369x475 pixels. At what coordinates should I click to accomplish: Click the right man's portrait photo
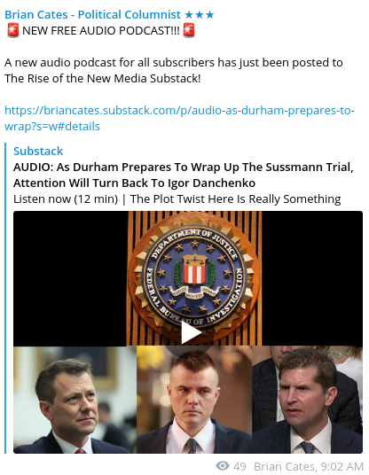point(307,400)
